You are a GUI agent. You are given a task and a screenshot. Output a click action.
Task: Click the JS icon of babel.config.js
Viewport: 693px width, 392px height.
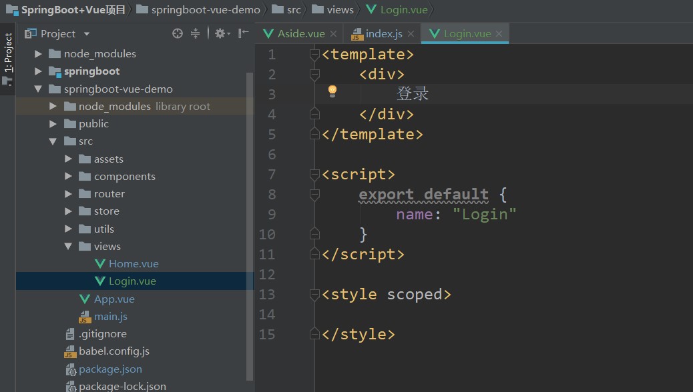[x=70, y=351]
